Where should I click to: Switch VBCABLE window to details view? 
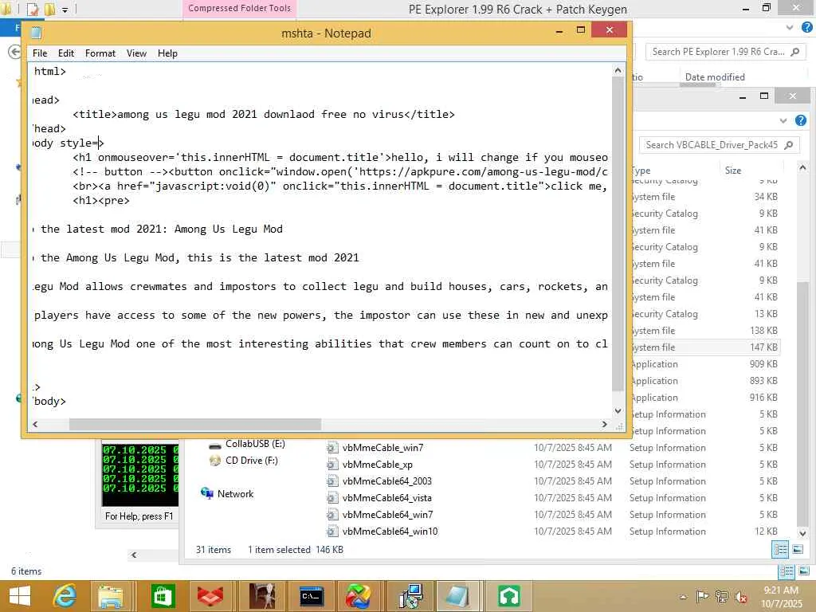pos(780,549)
